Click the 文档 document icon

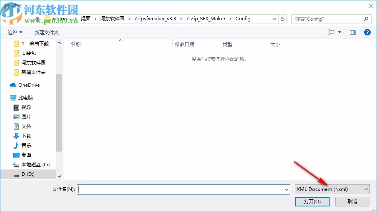[x=16, y=126]
